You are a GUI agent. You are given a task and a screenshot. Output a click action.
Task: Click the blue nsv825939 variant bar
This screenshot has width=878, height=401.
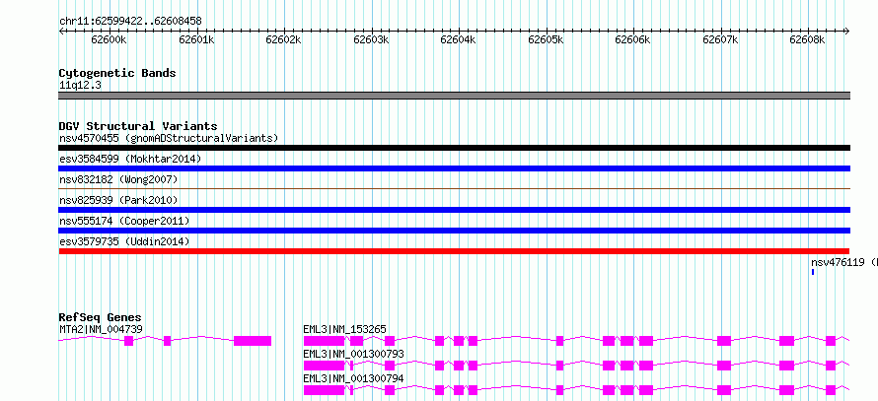pyautogui.click(x=455, y=210)
